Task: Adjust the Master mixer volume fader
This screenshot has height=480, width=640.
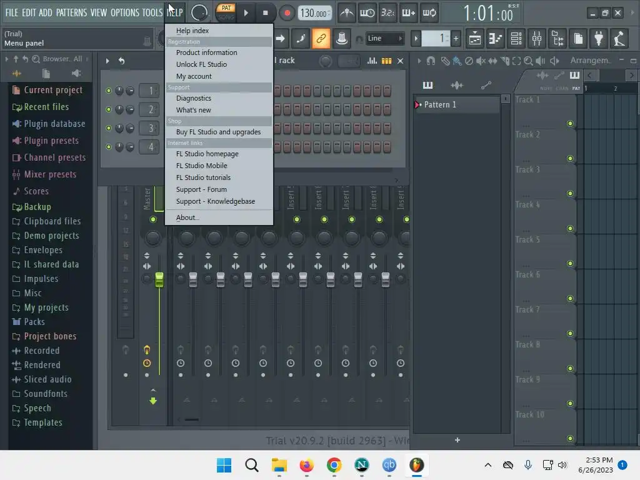Action: pyautogui.click(x=159, y=279)
